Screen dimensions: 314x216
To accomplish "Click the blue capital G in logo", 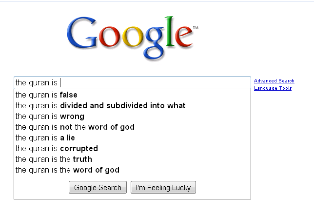I will click(81, 33).
